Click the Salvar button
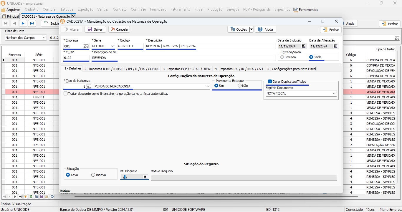Viewport: 402px width, 212px height. tap(95, 29)
